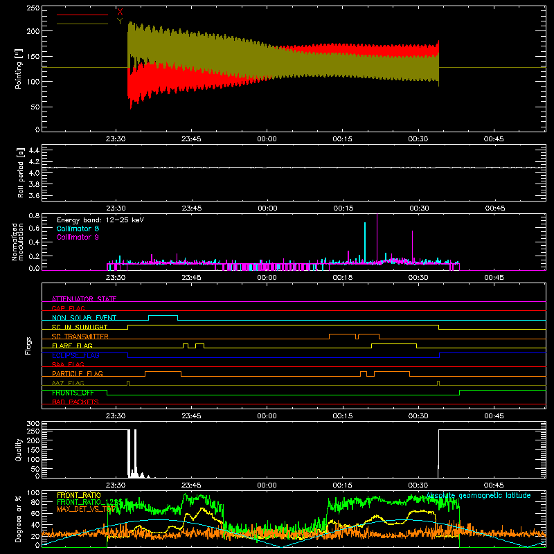
Task: Click the SAA_FLAG label
Action: coord(68,364)
